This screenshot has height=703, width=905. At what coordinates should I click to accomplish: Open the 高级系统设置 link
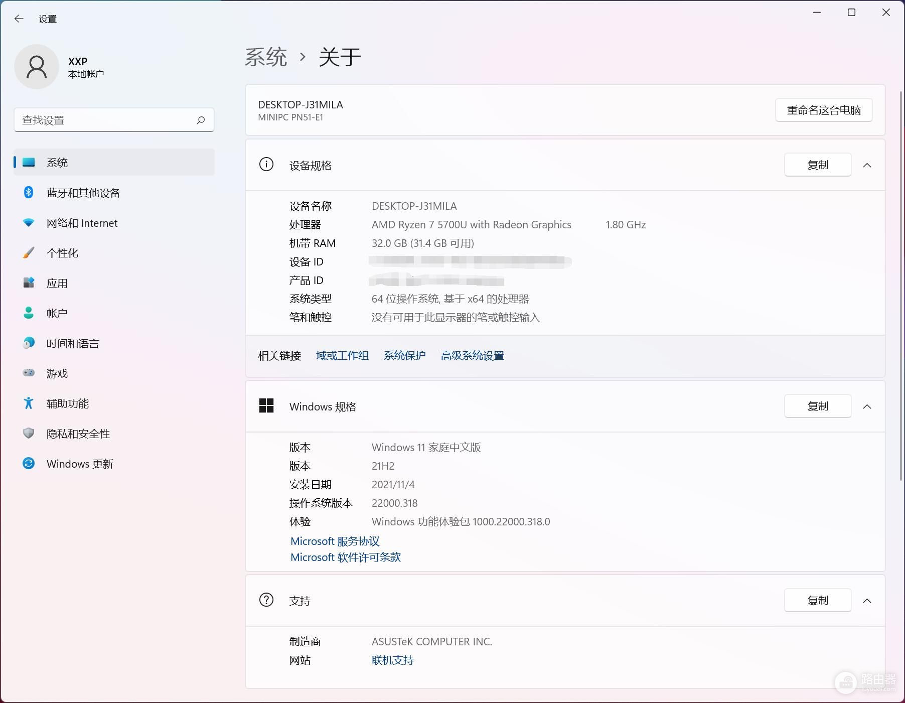click(x=472, y=355)
